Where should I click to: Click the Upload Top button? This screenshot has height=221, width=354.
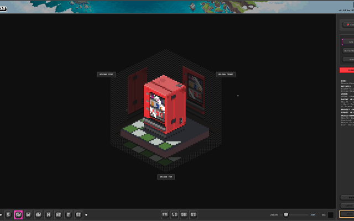coord(166,177)
